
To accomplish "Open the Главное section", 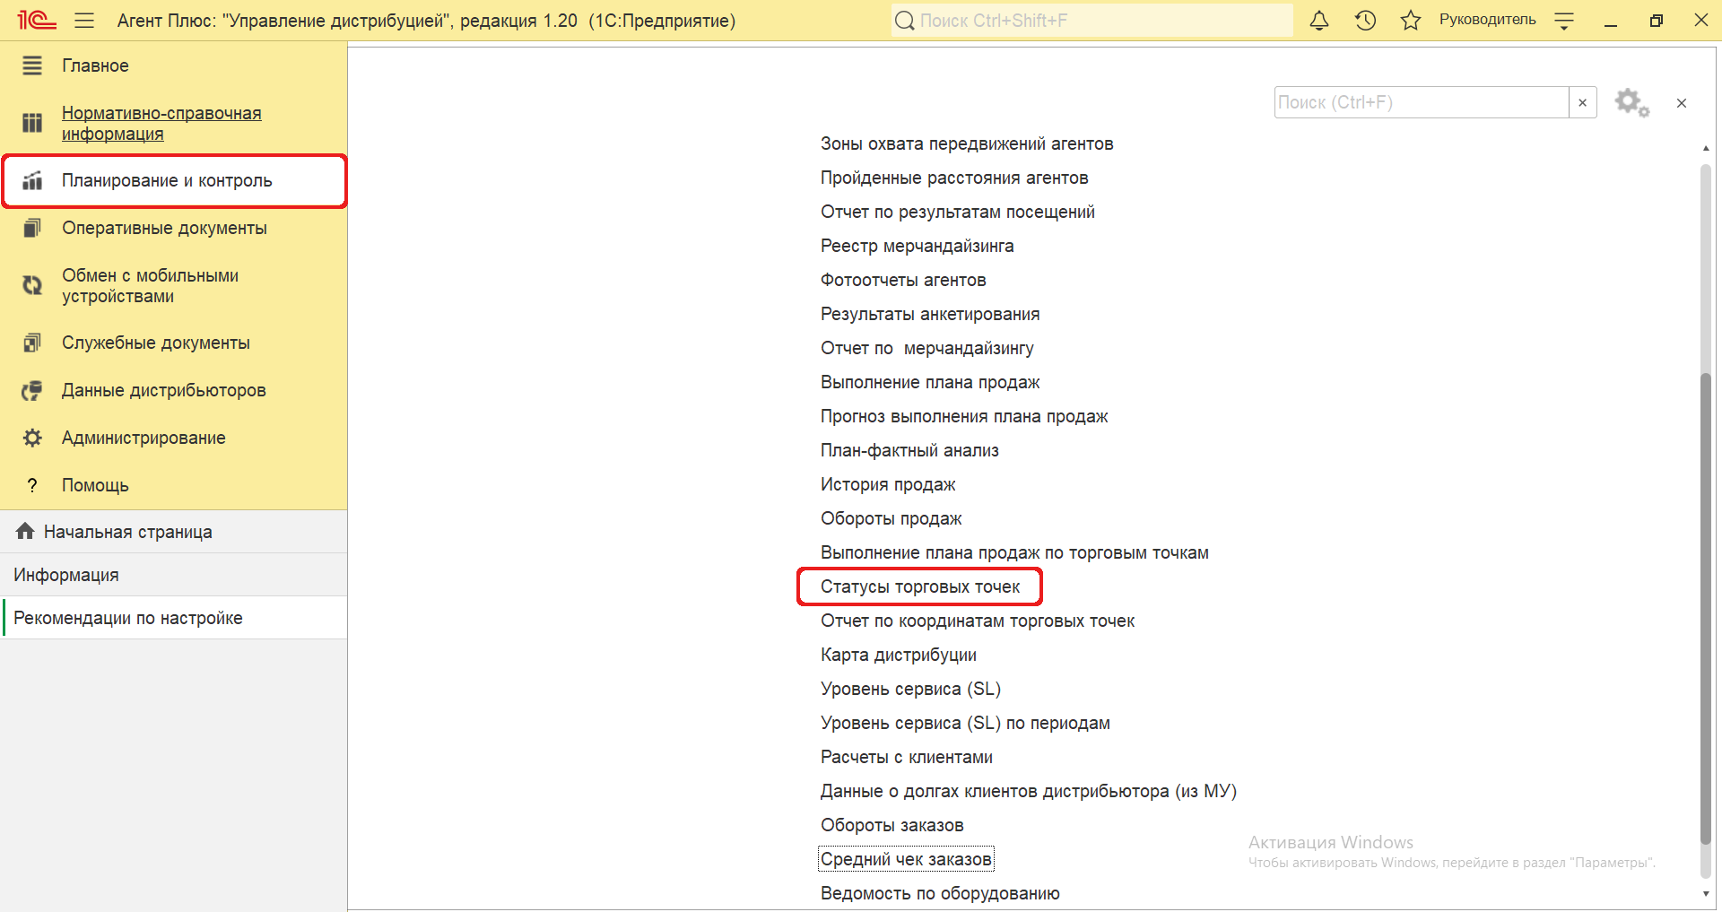I will coord(95,65).
